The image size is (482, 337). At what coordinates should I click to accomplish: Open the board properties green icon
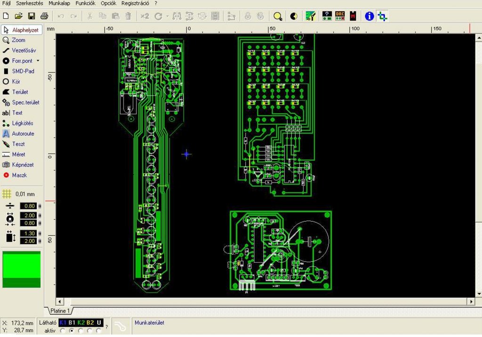pos(311,16)
